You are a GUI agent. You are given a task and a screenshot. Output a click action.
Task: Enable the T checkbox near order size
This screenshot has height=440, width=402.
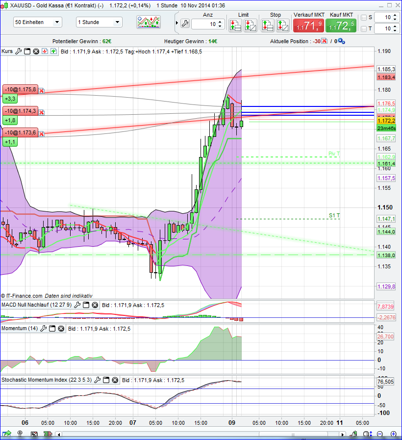pyautogui.click(x=364, y=29)
